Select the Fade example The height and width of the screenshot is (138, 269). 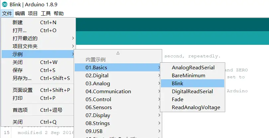[177, 100]
